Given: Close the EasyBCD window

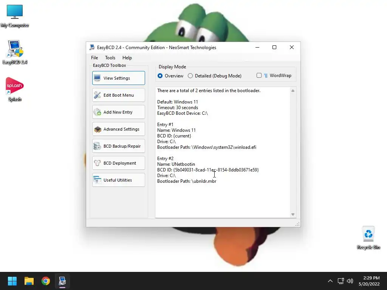Looking at the screenshot, I should [x=291, y=47].
